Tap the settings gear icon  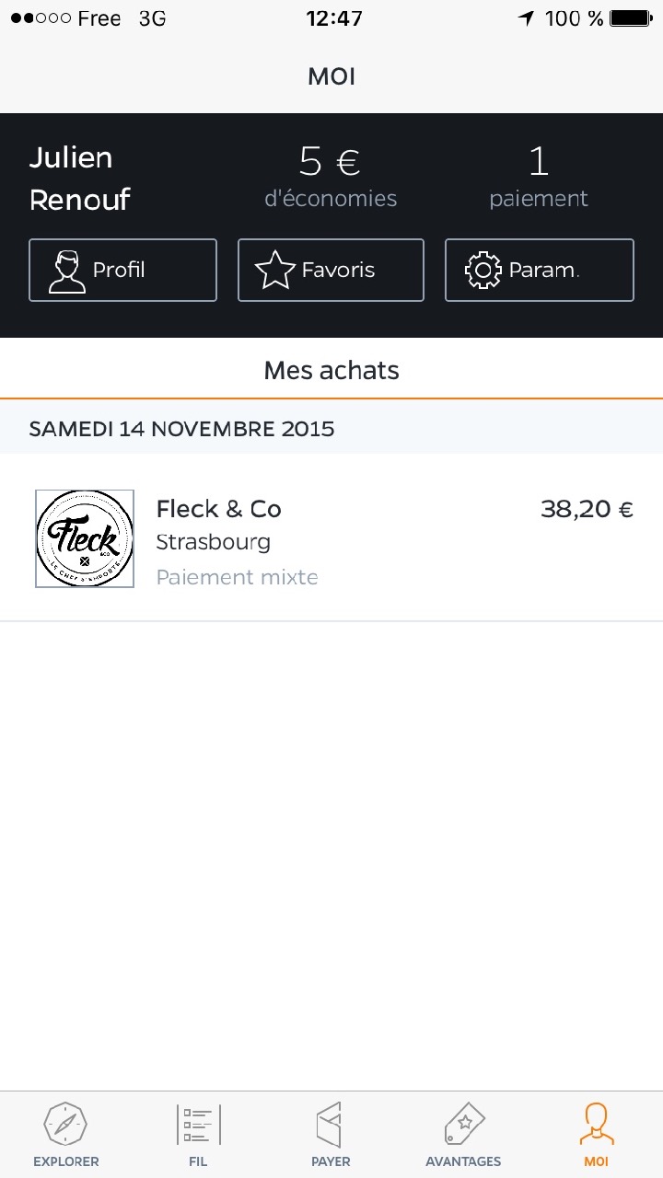pyautogui.click(x=483, y=271)
